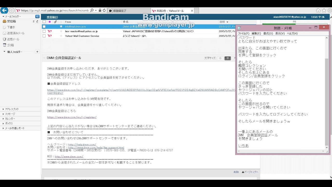
Task: Click Notepad scroll-down arrow
Action: point(327,147)
